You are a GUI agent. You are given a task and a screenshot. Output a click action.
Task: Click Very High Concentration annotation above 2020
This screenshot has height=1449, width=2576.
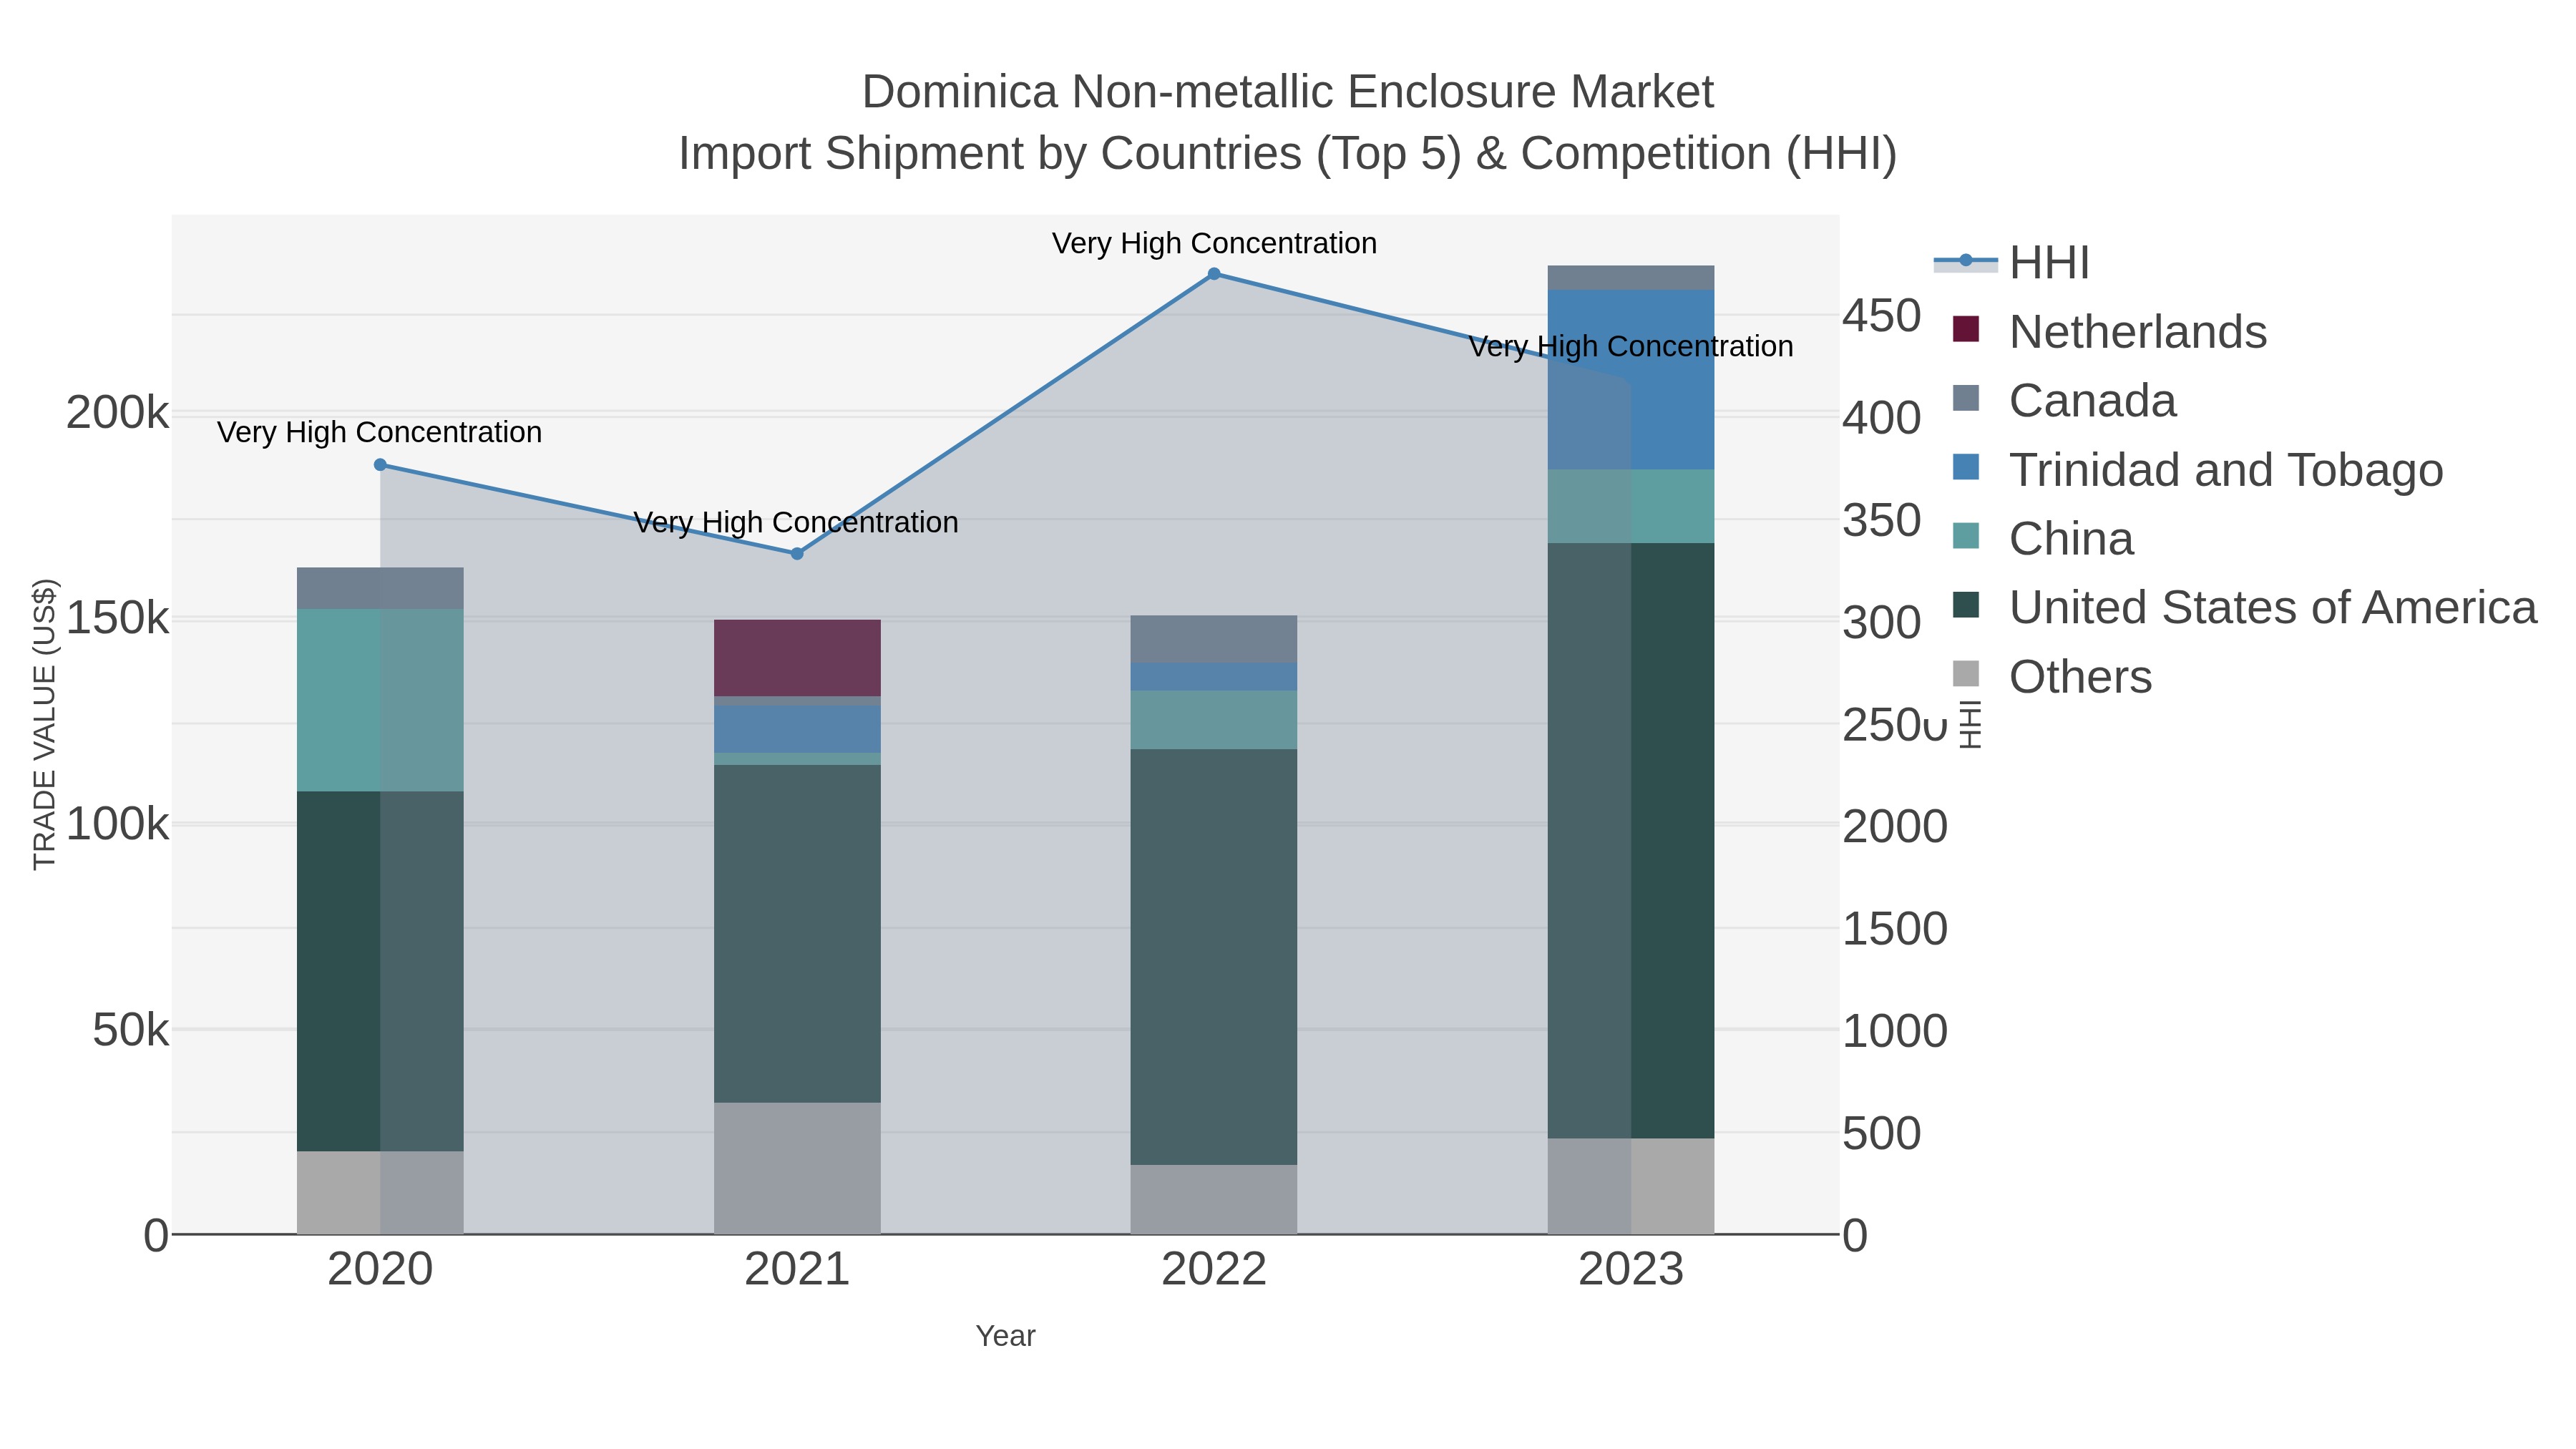pos(380,432)
